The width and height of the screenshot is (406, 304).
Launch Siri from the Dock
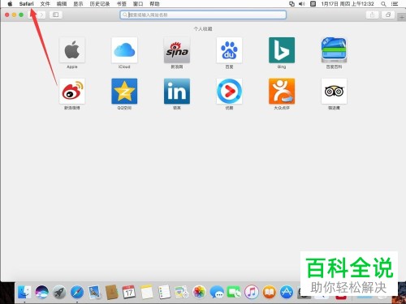click(x=41, y=293)
